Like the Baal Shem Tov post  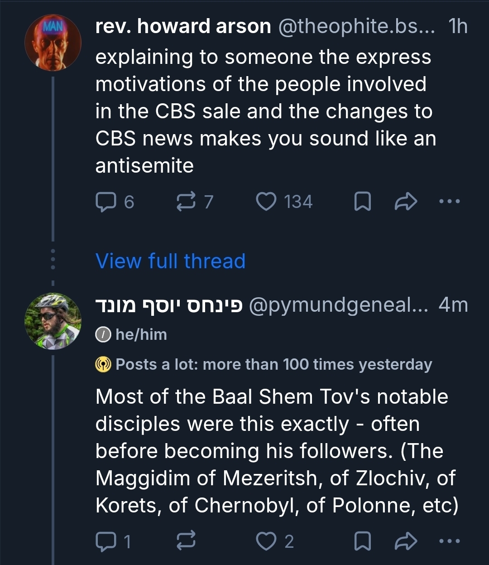click(266, 541)
